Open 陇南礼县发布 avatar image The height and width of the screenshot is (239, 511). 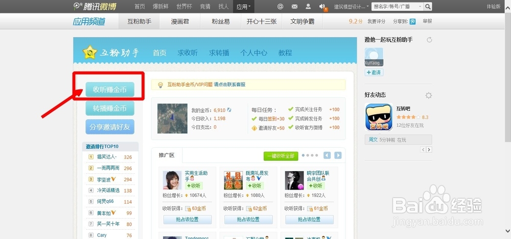[x=234, y=180]
